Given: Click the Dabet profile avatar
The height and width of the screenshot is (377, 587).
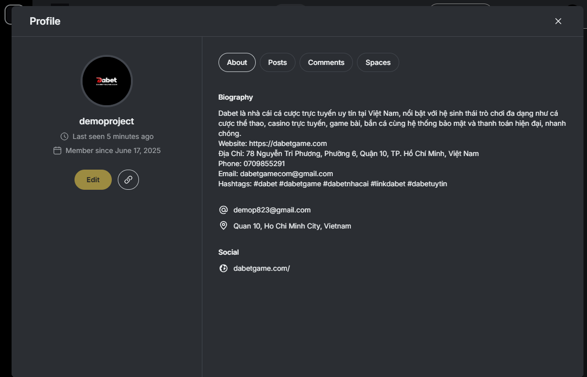Looking at the screenshot, I should [x=107, y=81].
